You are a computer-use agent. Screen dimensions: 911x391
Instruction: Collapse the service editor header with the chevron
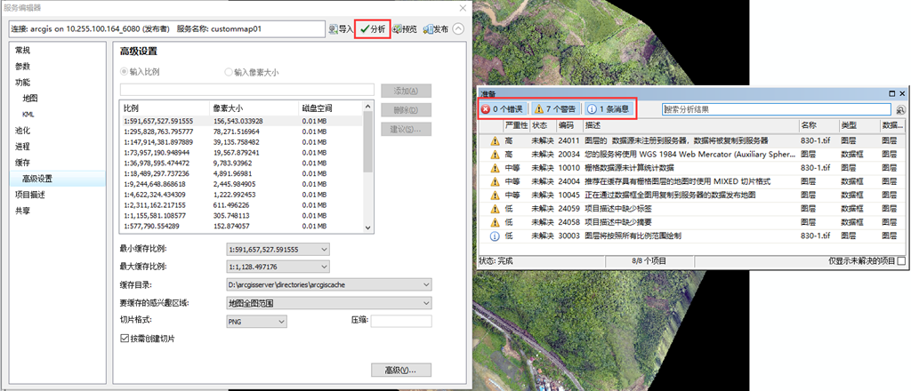pos(458,28)
